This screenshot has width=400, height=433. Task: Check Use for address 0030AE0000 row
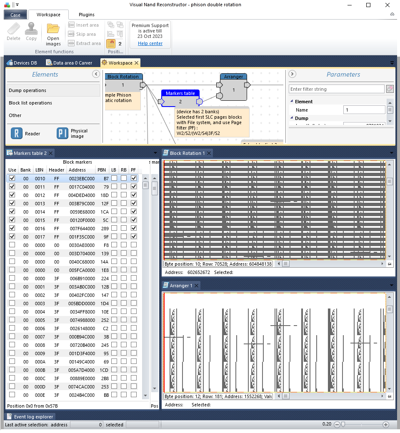tap(12, 245)
